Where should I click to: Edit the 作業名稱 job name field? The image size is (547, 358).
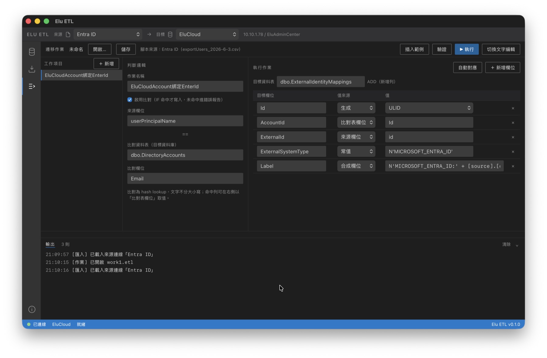click(185, 86)
